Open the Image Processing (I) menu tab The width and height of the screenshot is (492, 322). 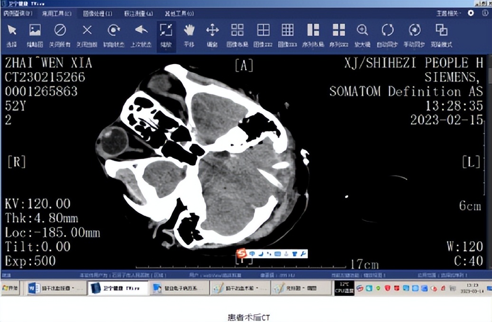98,13
